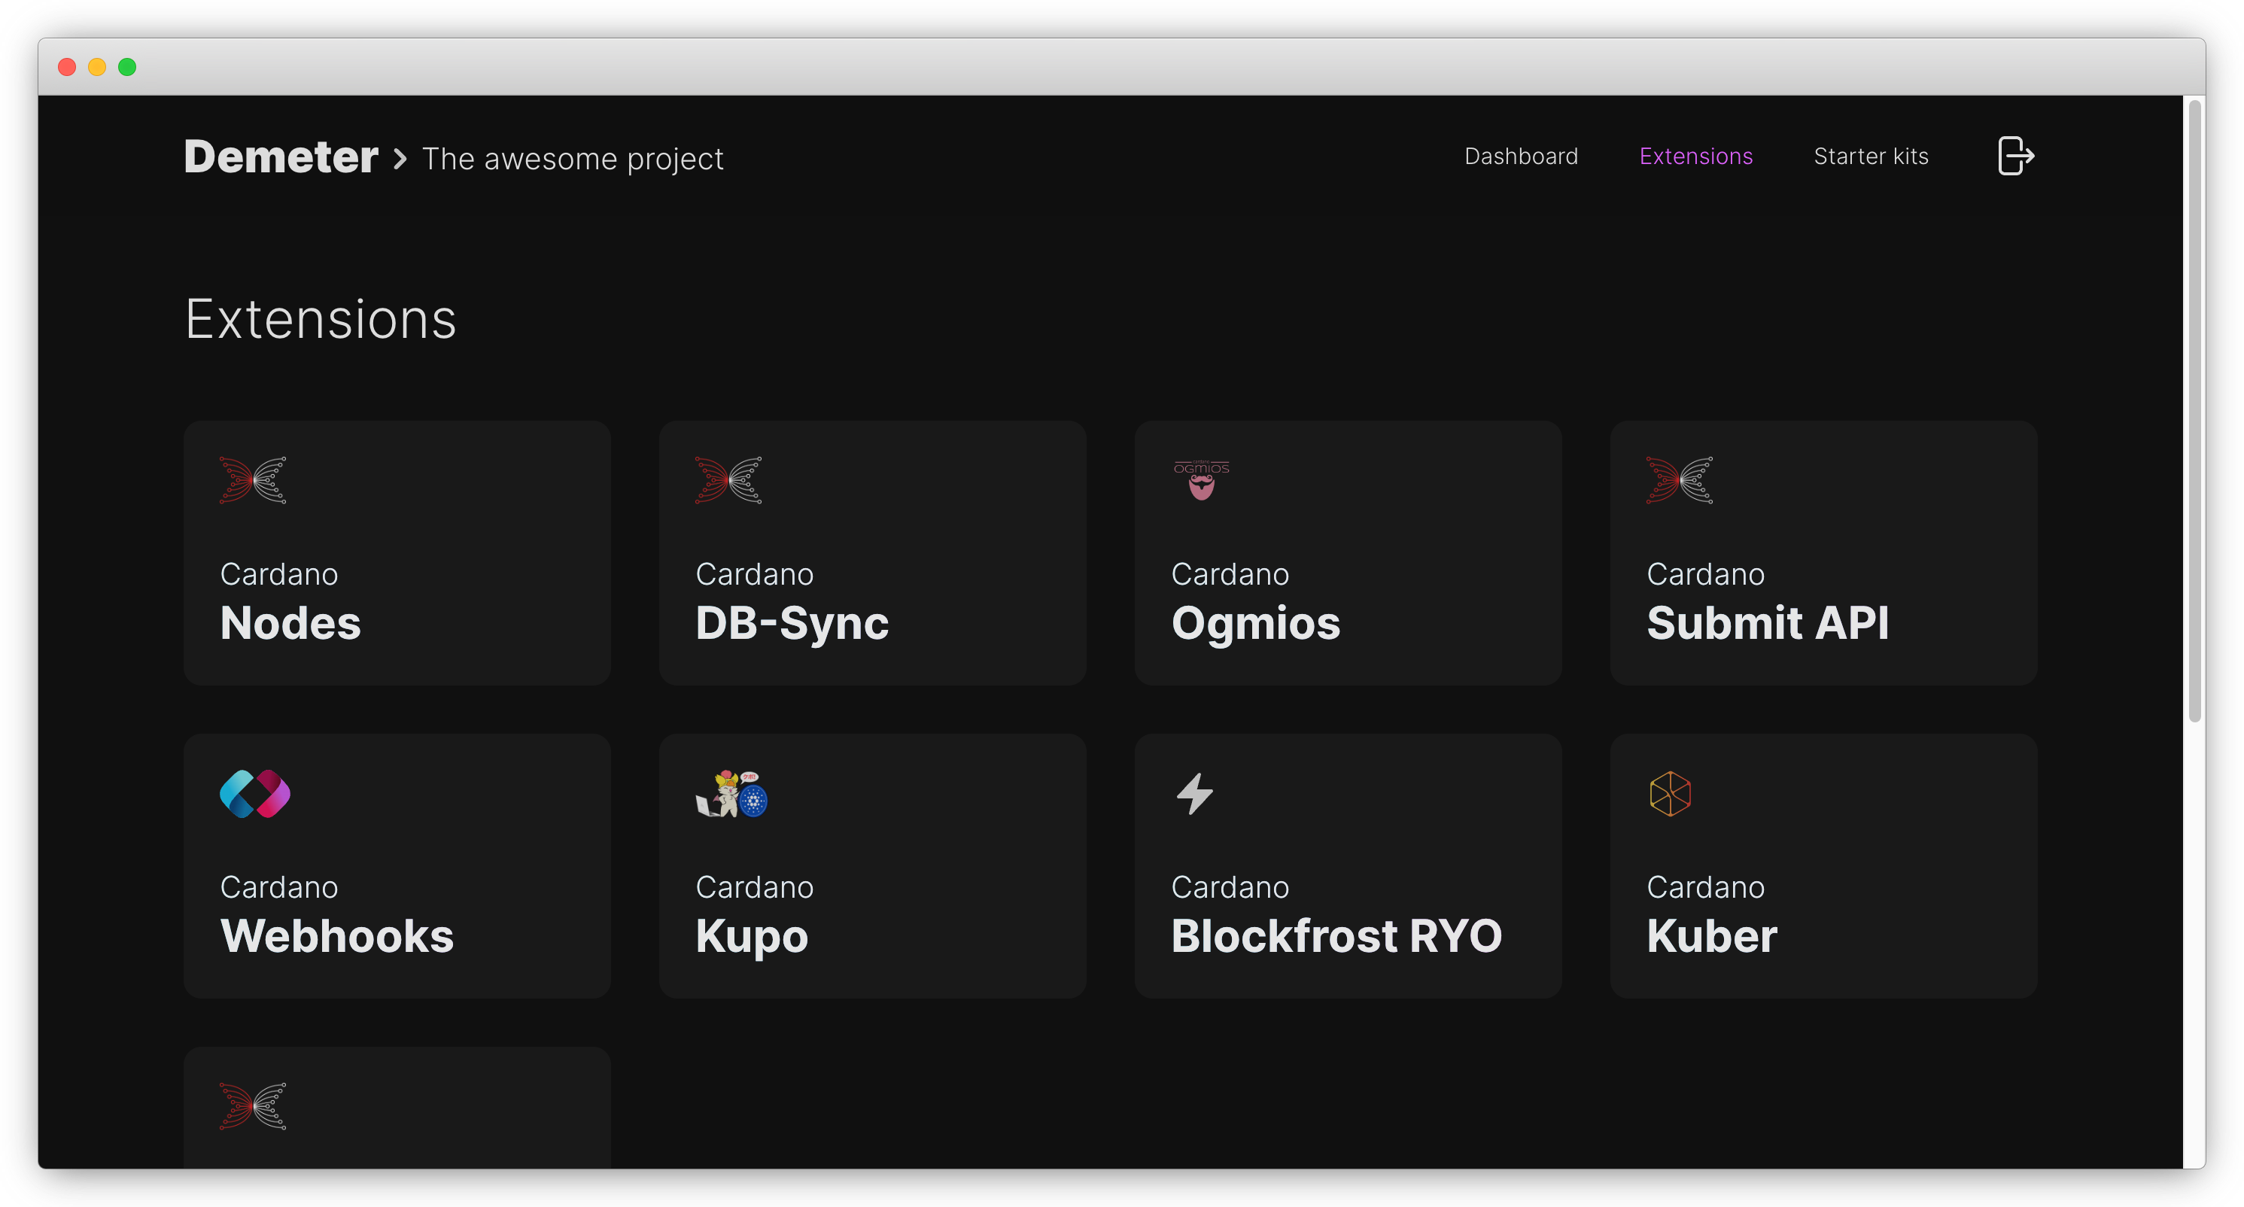Click the Kuber hexagon cube icon
Screen dimensions: 2244x1207
tap(1670, 793)
